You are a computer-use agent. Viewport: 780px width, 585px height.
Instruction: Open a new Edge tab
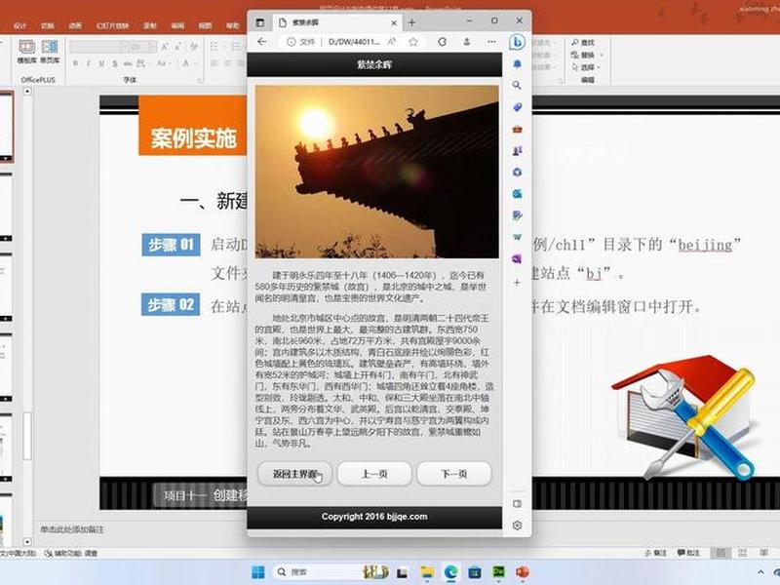point(411,22)
